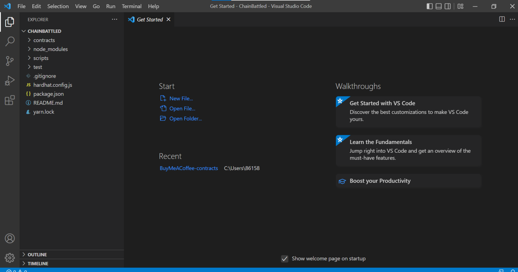Close the Get Started tab
Image resolution: width=518 pixels, height=272 pixels.
[x=169, y=19]
